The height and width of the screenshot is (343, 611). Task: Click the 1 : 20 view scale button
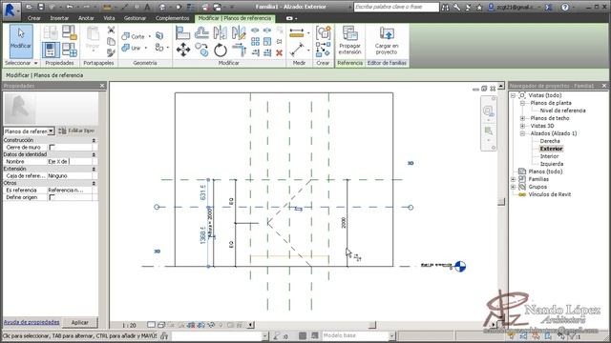tap(129, 325)
